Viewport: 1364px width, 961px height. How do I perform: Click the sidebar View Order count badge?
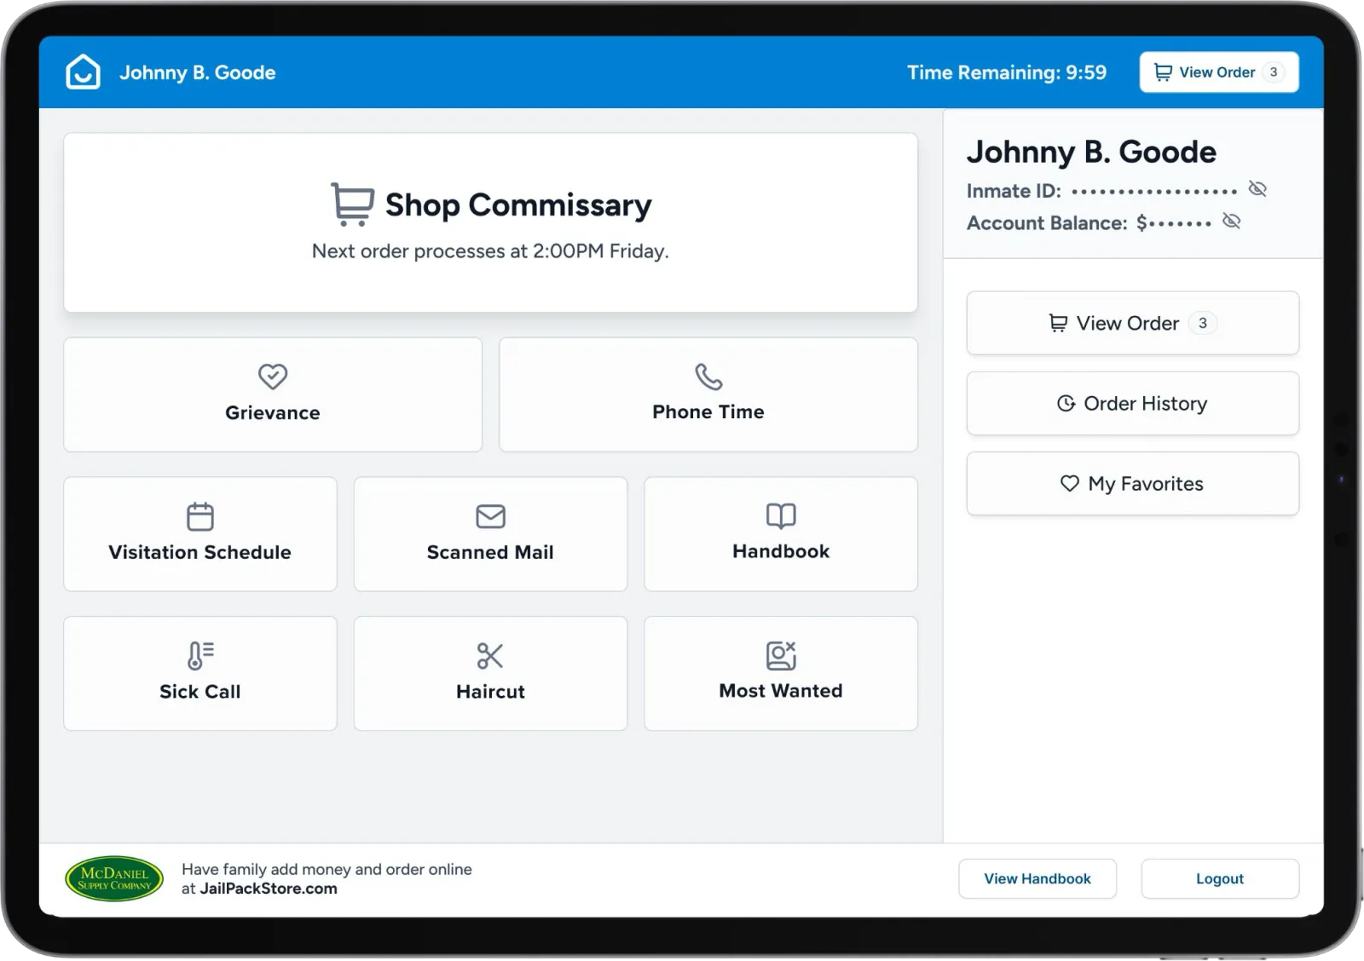pyautogui.click(x=1203, y=323)
